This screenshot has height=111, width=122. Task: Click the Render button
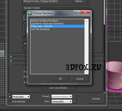pyautogui.click(x=96, y=99)
